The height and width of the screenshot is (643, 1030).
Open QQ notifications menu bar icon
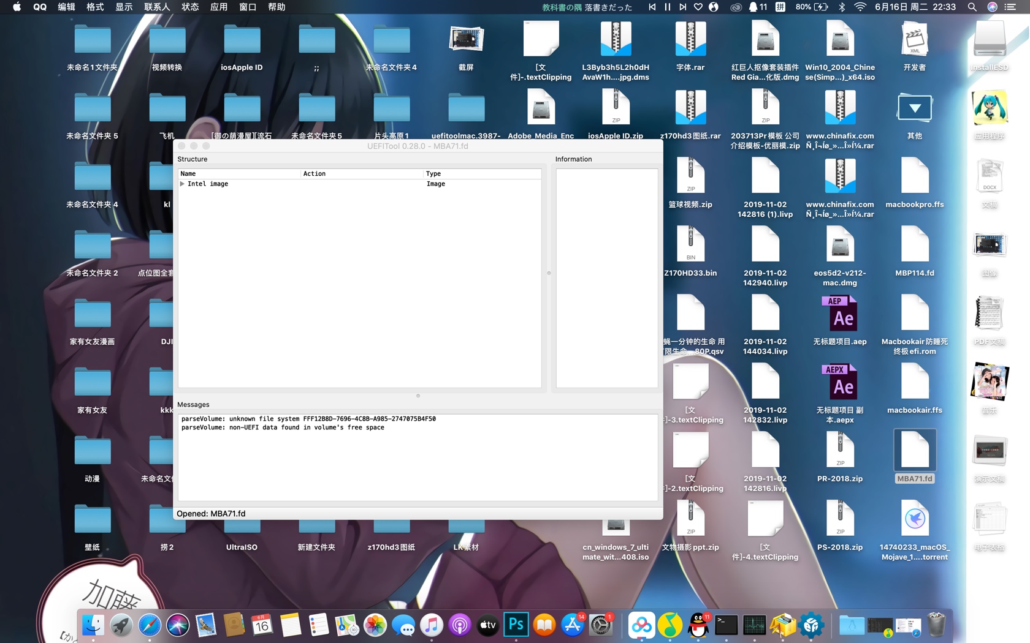coord(758,7)
